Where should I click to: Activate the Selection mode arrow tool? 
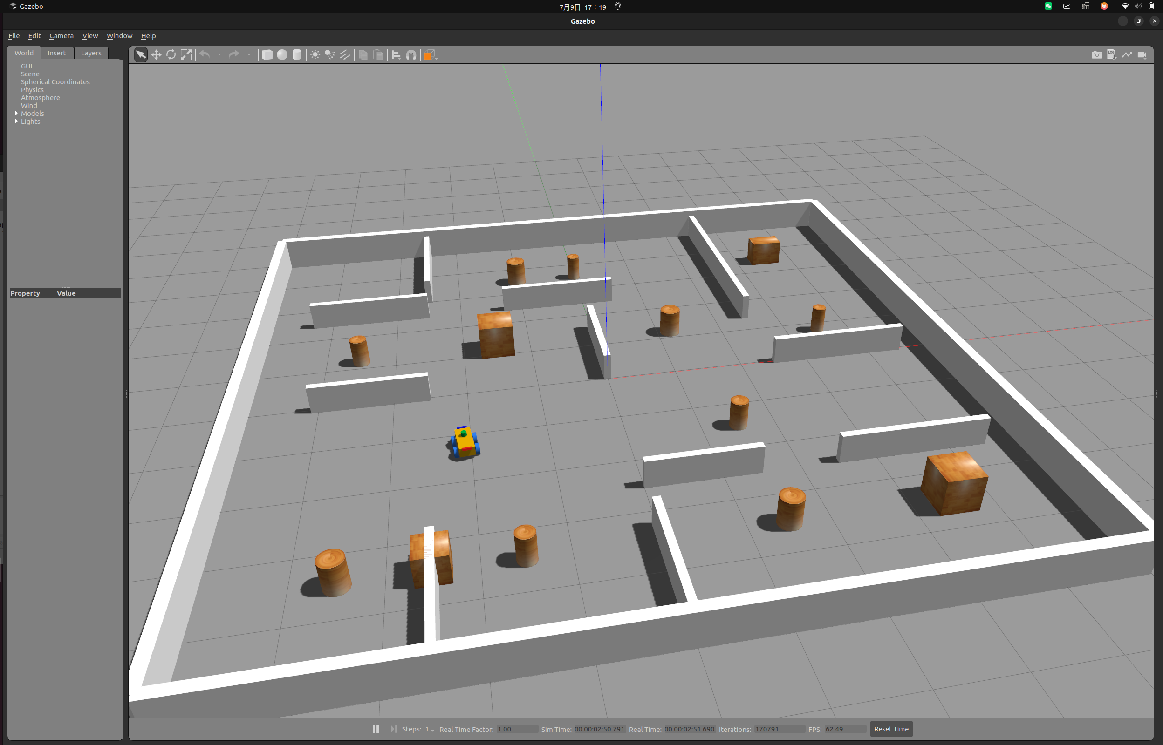coord(141,54)
